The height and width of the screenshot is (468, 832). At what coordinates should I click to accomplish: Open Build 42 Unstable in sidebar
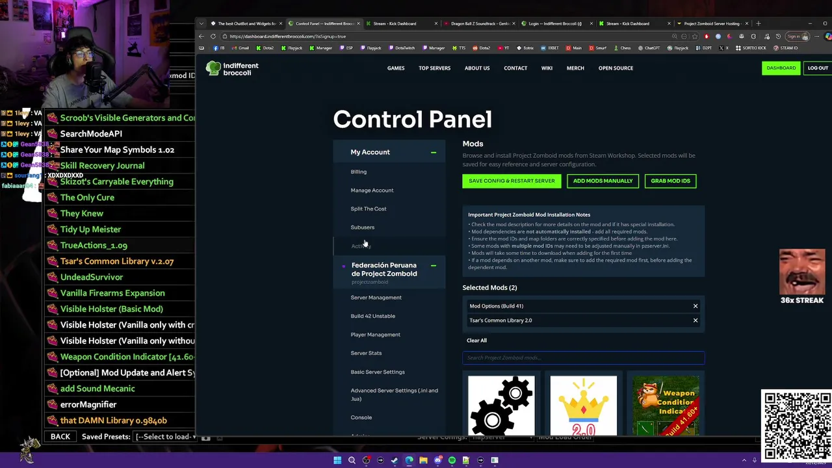click(373, 317)
